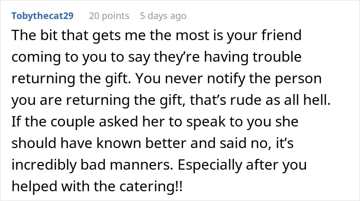Screen dimensions: 360x201
Task: Click the 20 points score label
Action: 109,16
